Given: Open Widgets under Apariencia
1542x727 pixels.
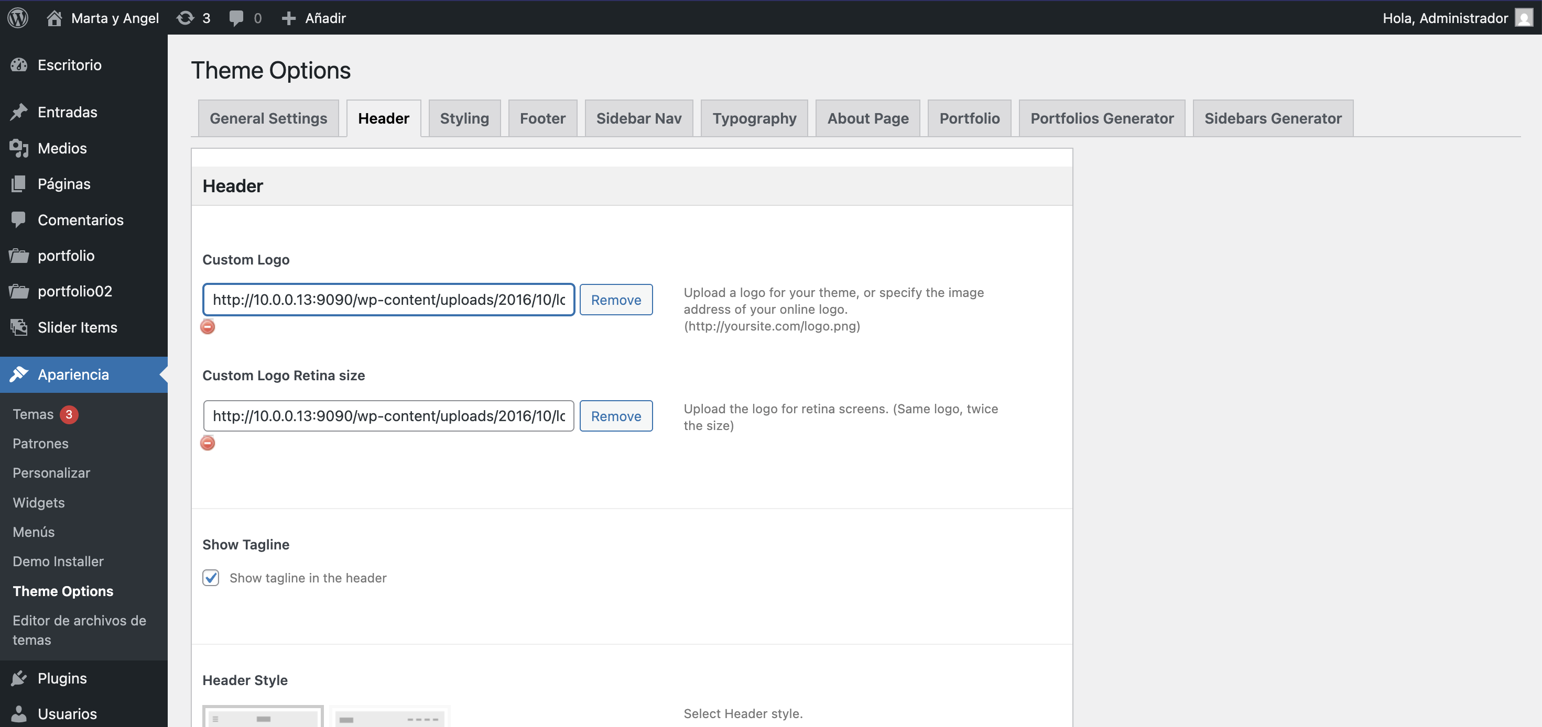Looking at the screenshot, I should click(x=39, y=503).
